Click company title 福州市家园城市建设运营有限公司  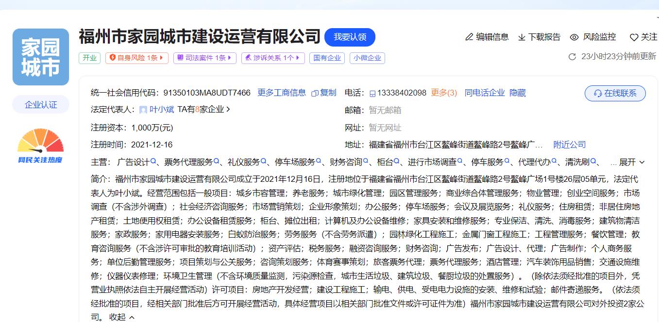click(200, 37)
